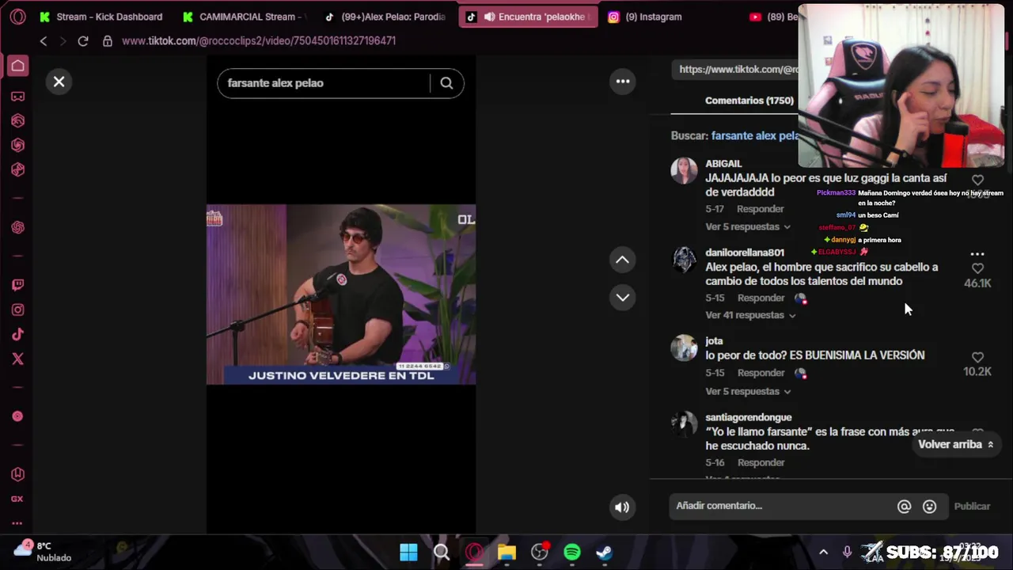Expand 'Ver 41 respuestas' replies

click(x=750, y=315)
